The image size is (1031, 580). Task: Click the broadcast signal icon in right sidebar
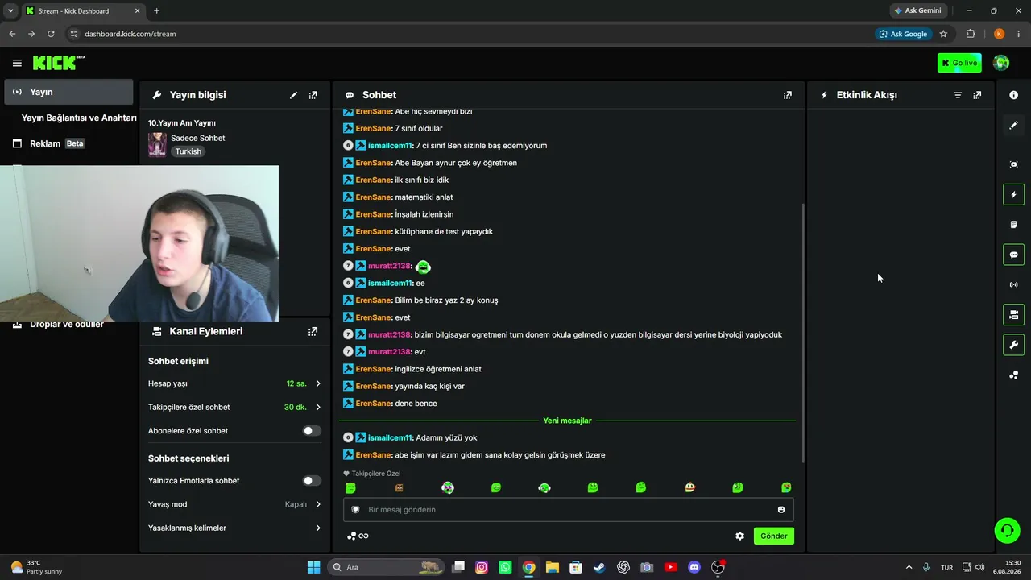1013,284
